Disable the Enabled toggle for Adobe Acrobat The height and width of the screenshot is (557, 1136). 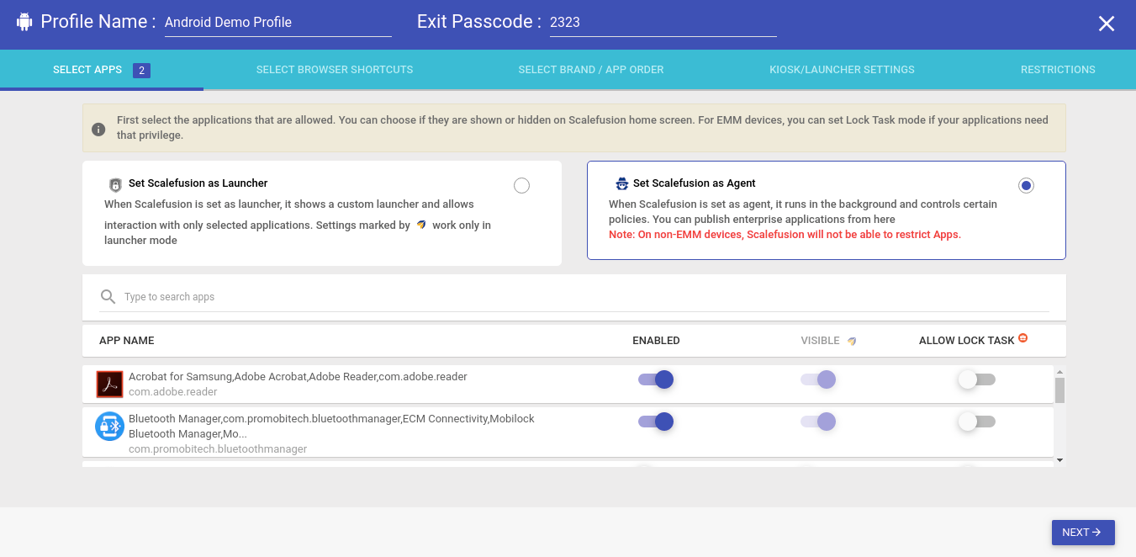(656, 379)
